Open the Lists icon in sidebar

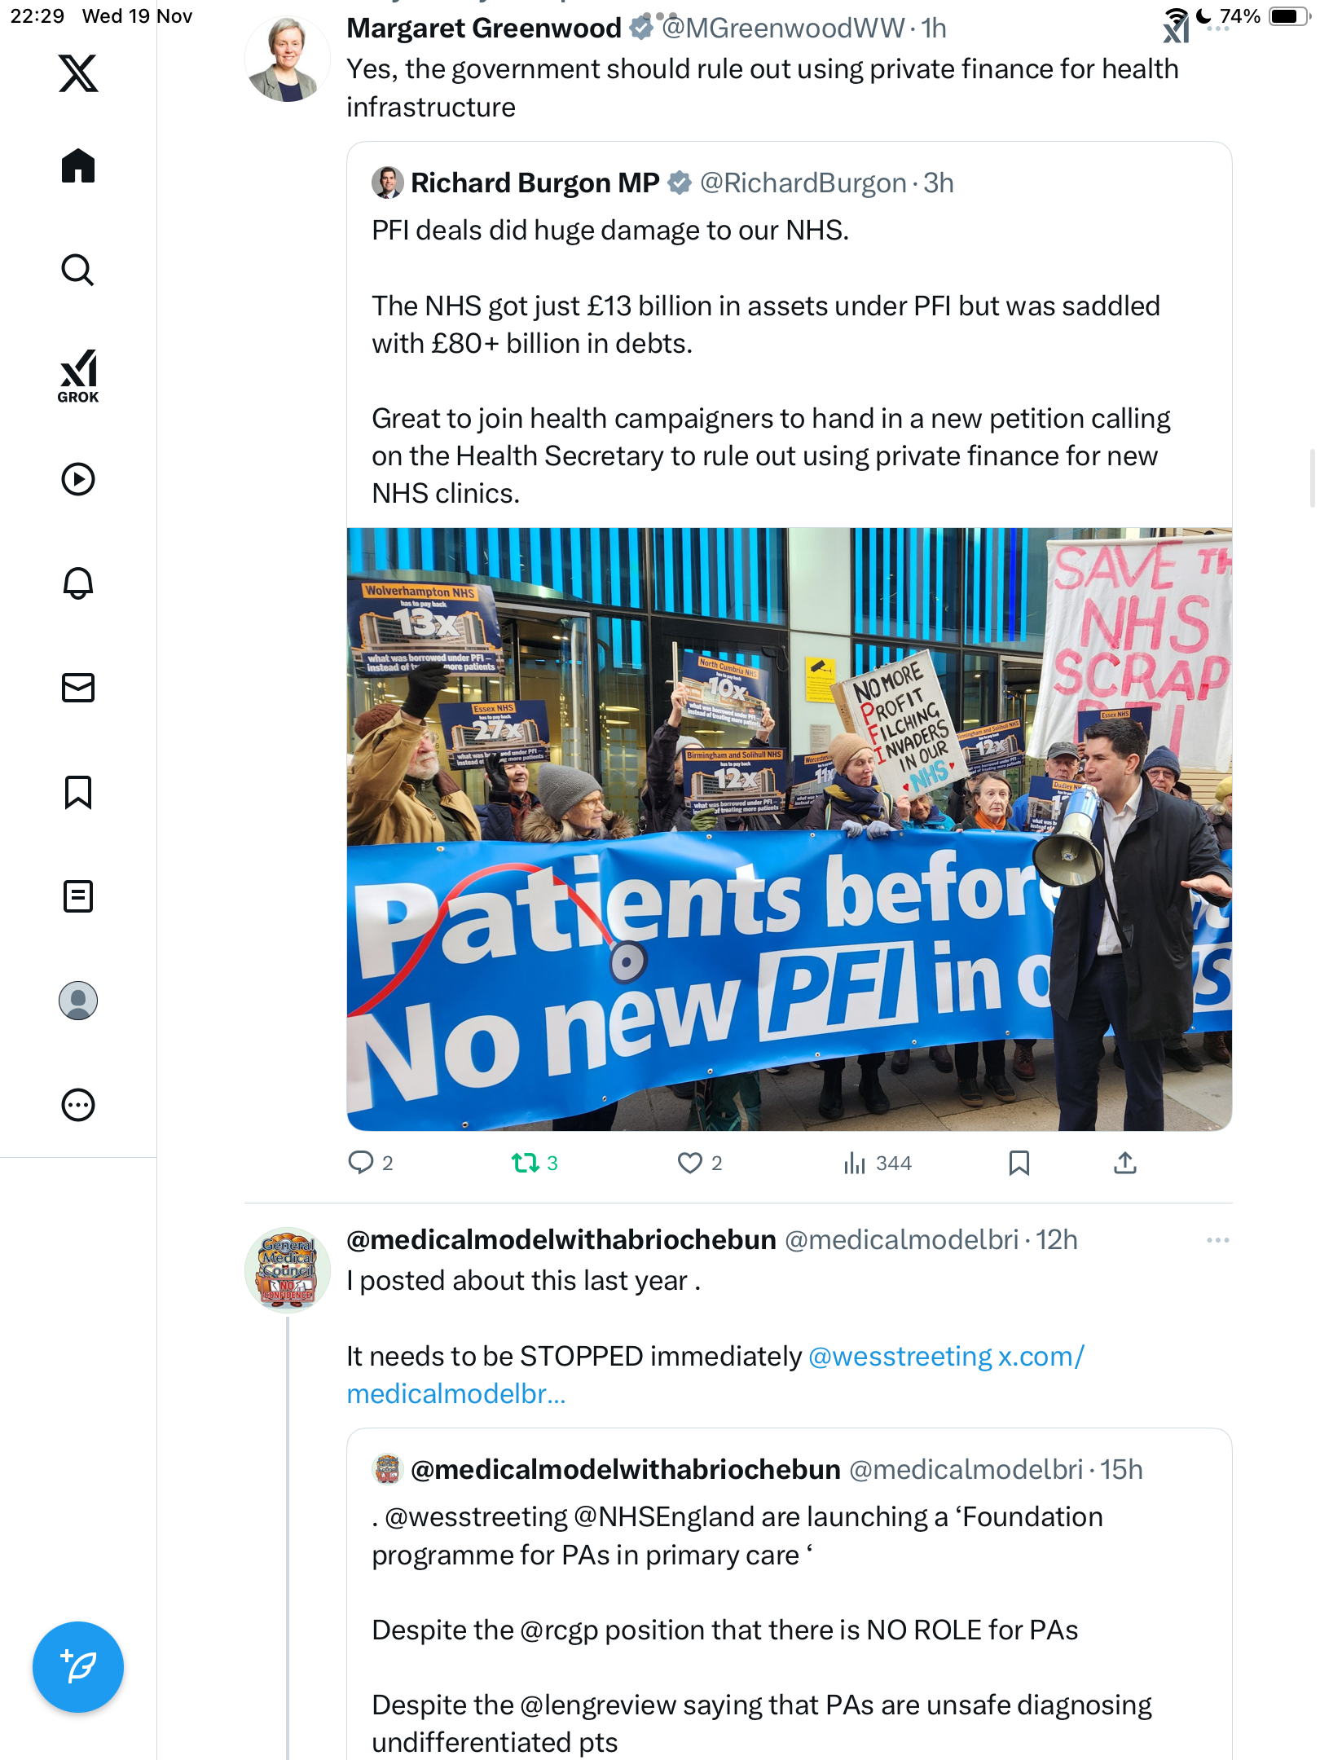click(78, 896)
